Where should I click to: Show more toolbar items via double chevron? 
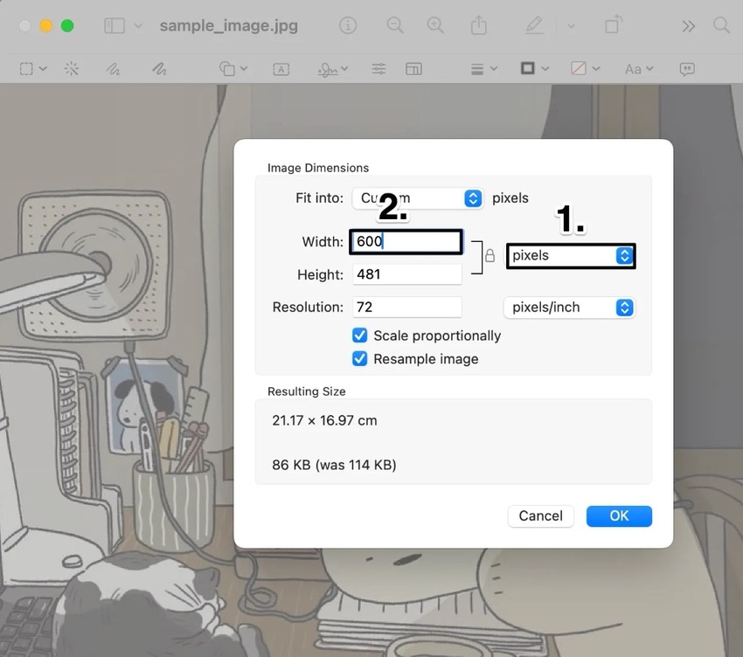688,26
